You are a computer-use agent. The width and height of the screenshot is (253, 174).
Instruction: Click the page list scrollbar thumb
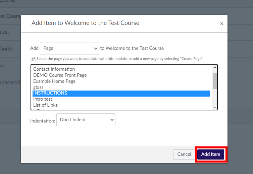coord(215,81)
